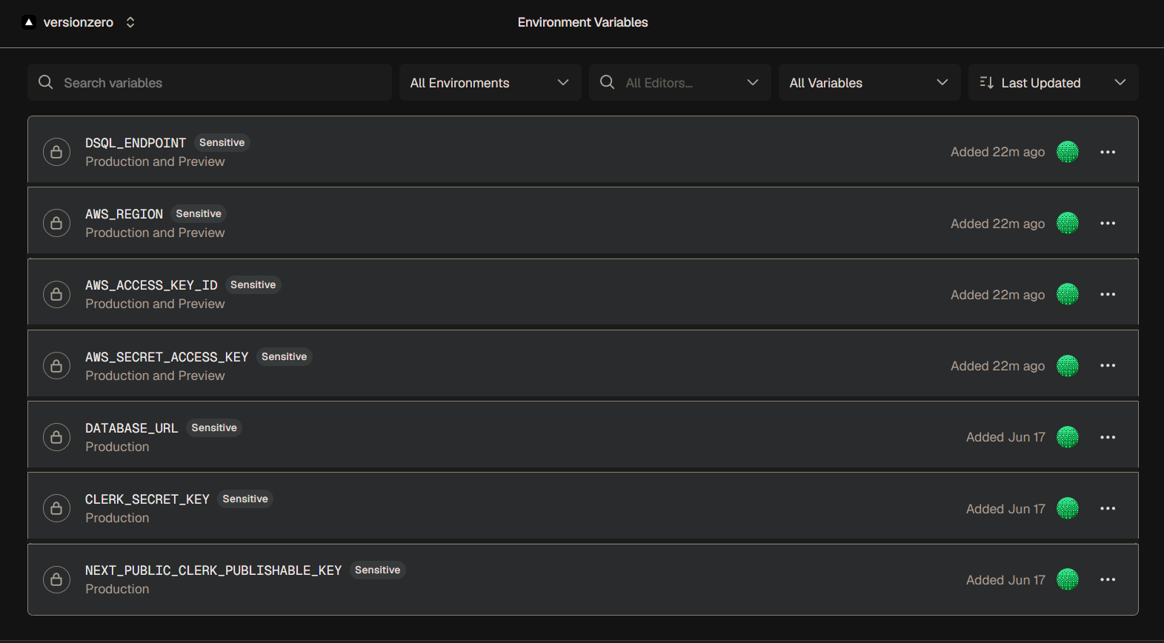Open the All Environments dropdown
Image resolution: width=1164 pixels, height=643 pixels.
[490, 82]
